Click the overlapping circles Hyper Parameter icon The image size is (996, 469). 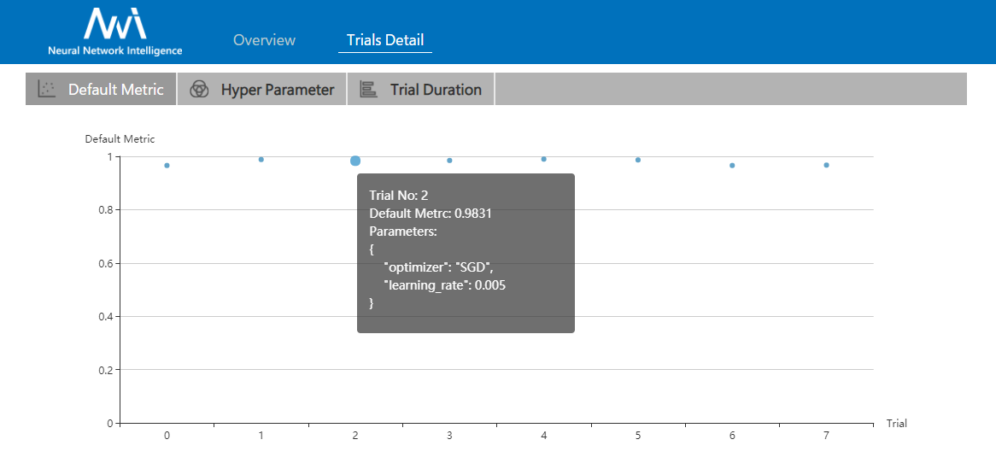pyautogui.click(x=199, y=90)
